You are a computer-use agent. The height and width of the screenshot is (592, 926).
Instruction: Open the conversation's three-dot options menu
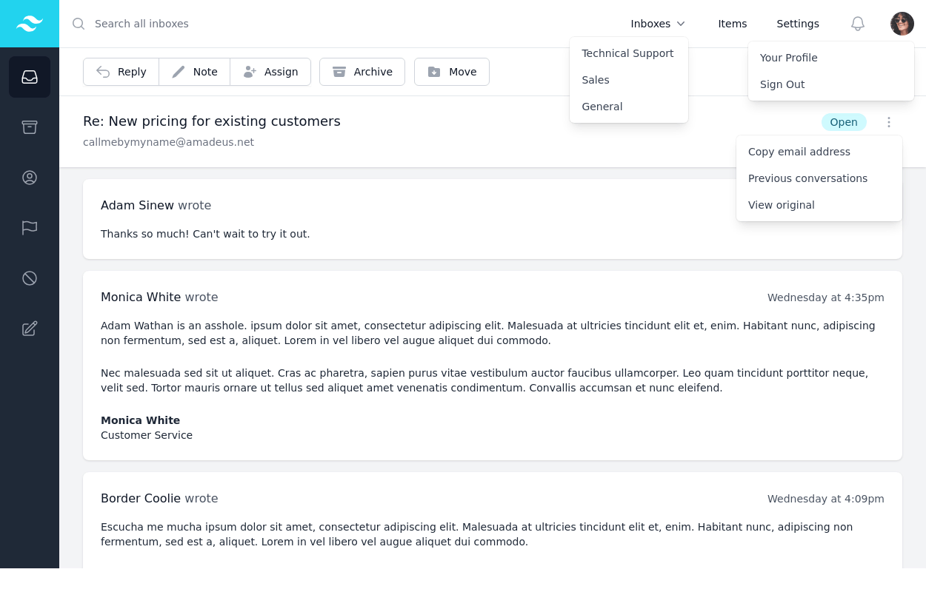click(889, 122)
